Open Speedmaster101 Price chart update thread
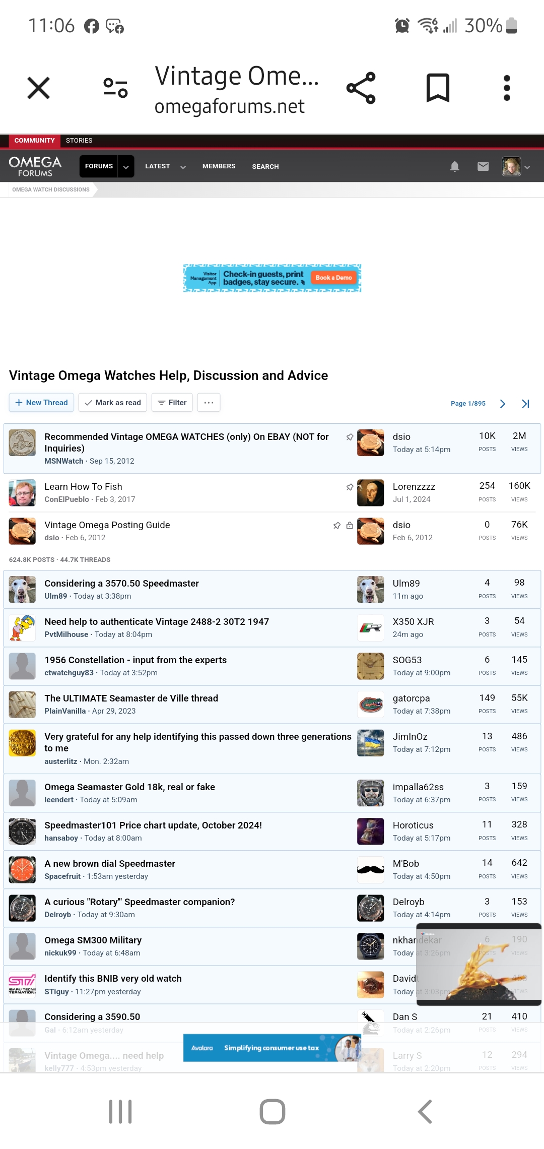The image size is (544, 1149). (153, 825)
